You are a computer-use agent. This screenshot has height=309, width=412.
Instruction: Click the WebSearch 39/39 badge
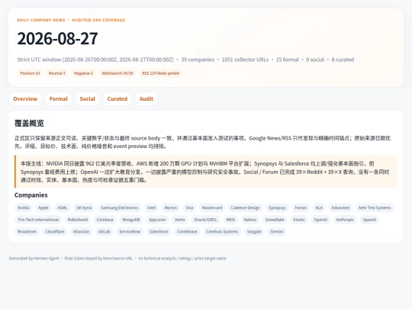117,73
